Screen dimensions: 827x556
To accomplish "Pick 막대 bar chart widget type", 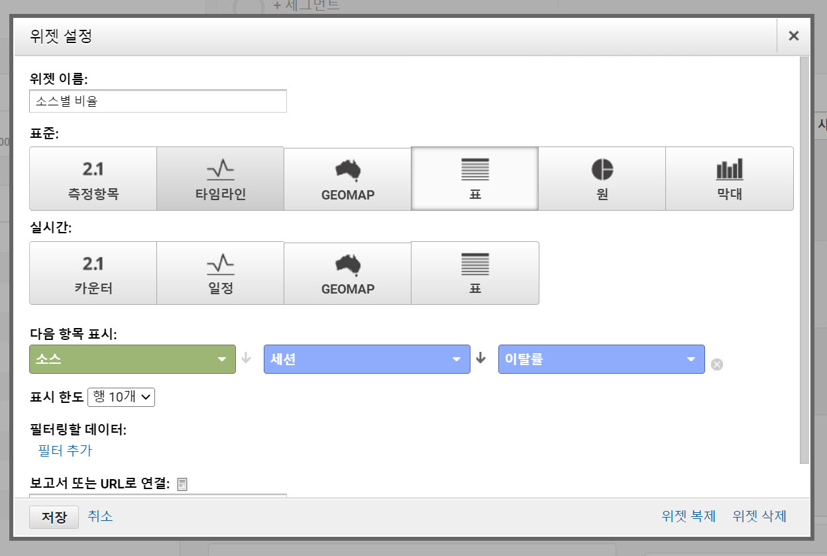I will coord(730,179).
